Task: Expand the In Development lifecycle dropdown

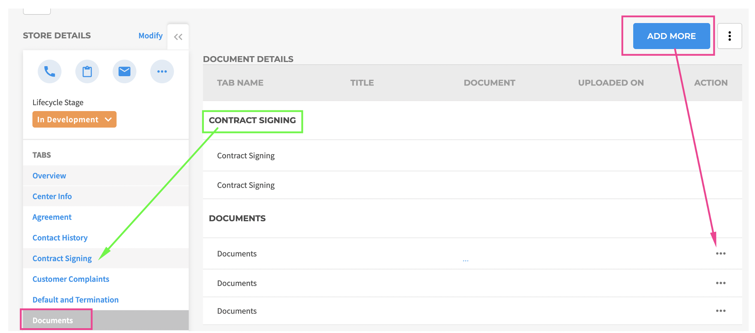Action: tap(75, 120)
